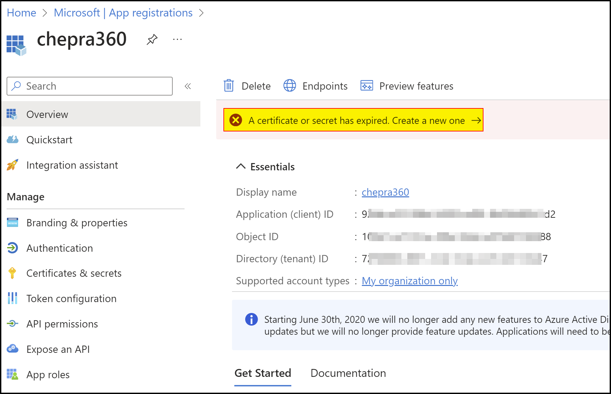
Task: Click the Branding & properties icon
Action: click(13, 223)
